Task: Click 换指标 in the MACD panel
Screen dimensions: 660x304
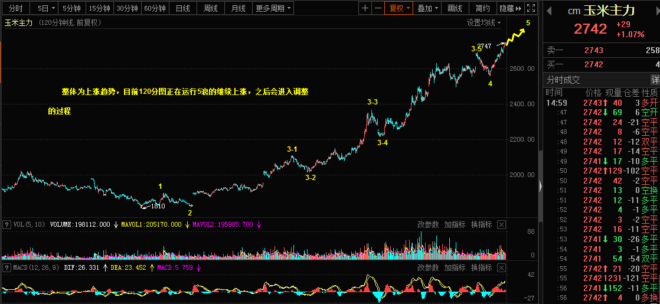Action: pos(482,267)
